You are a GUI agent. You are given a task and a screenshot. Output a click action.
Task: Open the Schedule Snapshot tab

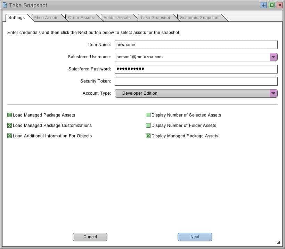pyautogui.click(x=199, y=18)
